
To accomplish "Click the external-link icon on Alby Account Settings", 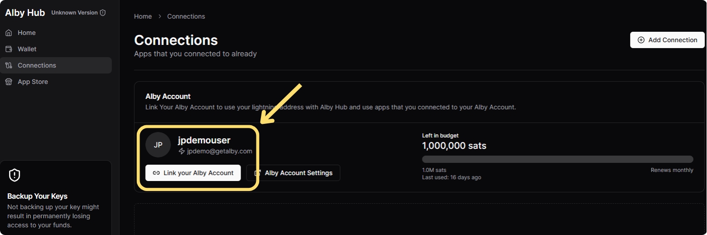I will coord(257,173).
